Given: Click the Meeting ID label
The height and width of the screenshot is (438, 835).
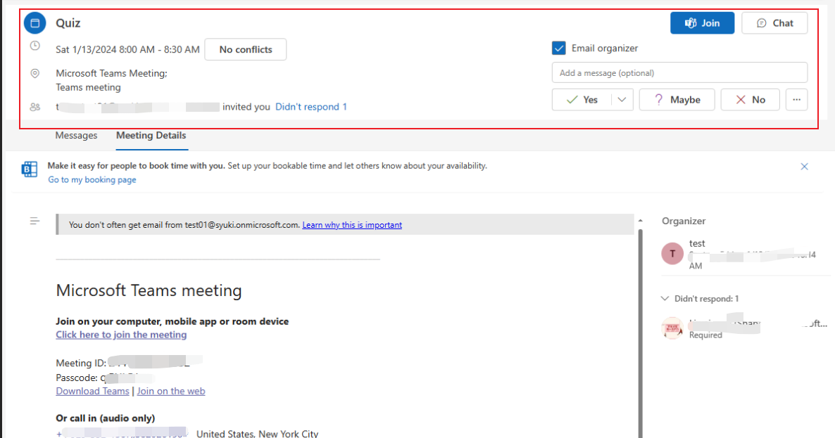Looking at the screenshot, I should click(x=81, y=363).
